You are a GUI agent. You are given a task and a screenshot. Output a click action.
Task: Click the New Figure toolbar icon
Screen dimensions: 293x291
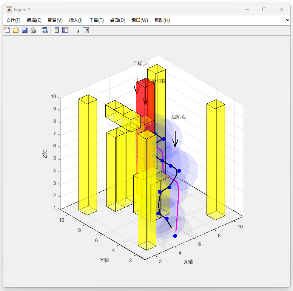7,30
